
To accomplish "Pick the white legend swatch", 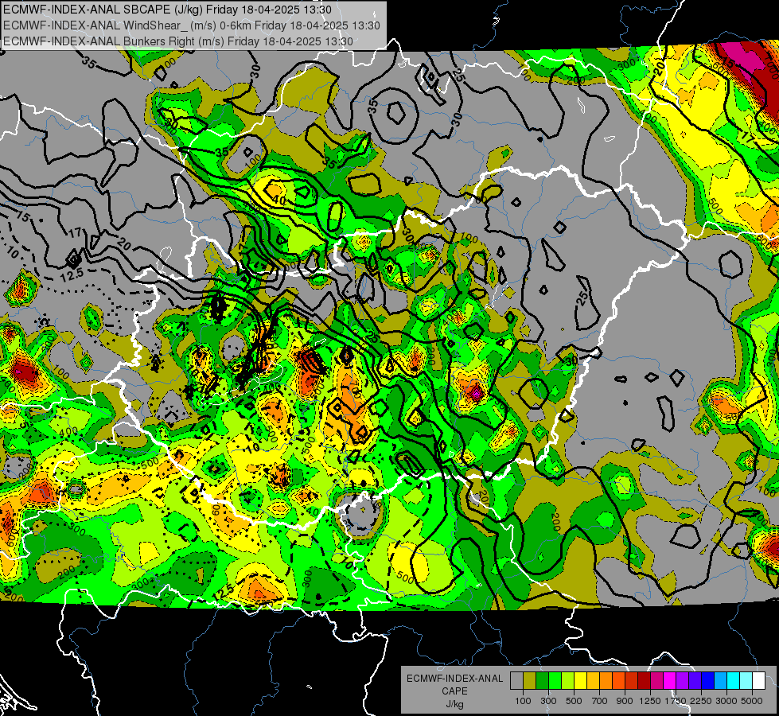I will (759, 680).
